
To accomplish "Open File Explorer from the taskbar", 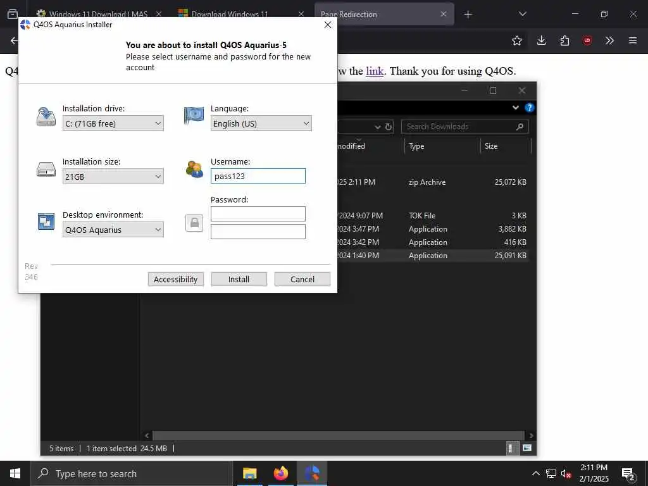I will (249, 473).
